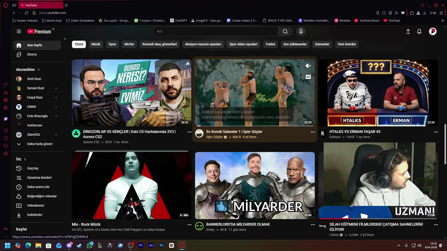Select the Futbol filter chip
This screenshot has height=251, width=447.
pos(270,44)
